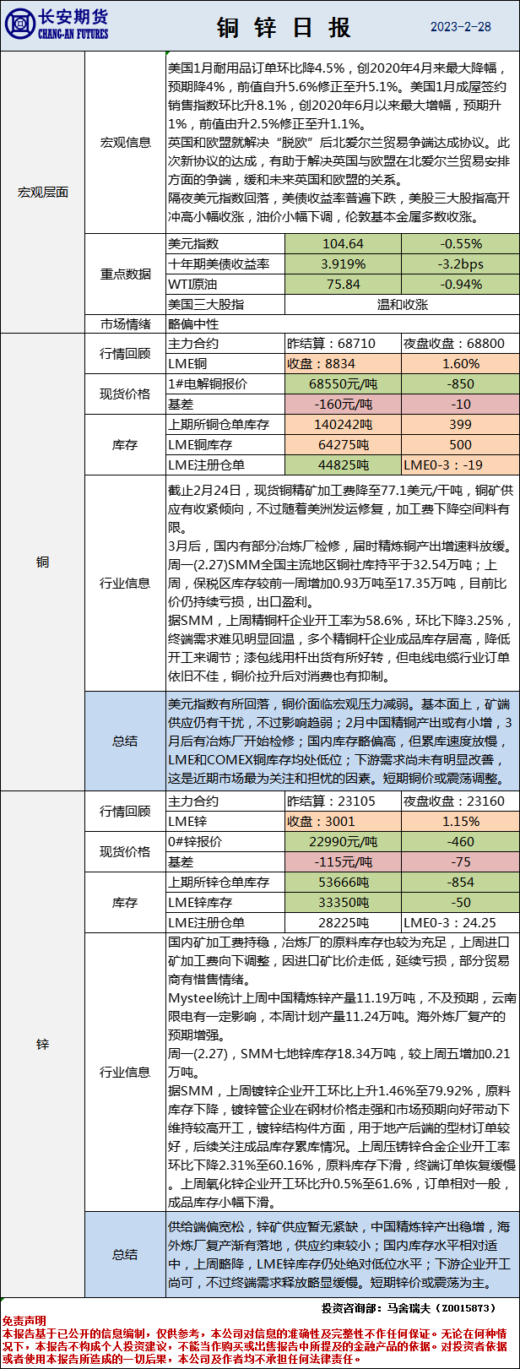Select the 0#锌报价 cell
520x1369 pixels.
click(x=225, y=842)
